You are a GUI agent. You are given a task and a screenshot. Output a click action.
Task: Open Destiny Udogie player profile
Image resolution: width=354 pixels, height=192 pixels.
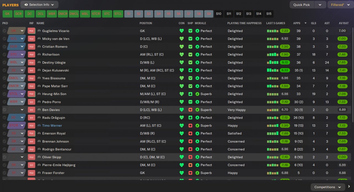54,62
